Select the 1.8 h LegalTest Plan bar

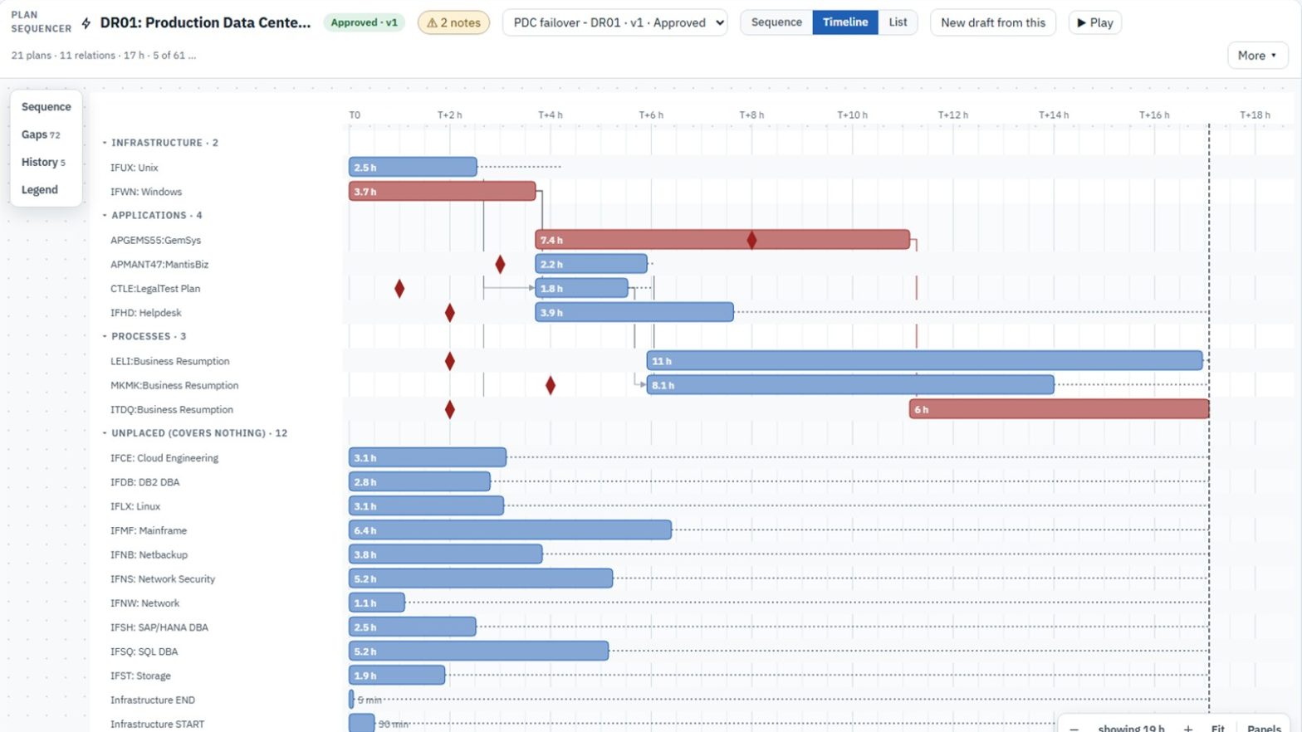(x=582, y=288)
